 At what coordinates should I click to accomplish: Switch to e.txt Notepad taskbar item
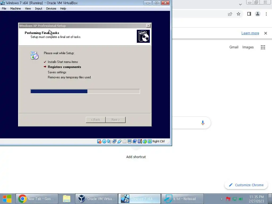(182, 199)
